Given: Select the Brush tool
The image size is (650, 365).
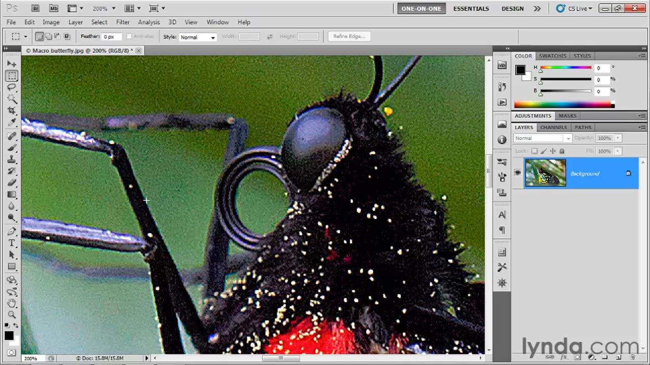Looking at the screenshot, I should tap(12, 148).
